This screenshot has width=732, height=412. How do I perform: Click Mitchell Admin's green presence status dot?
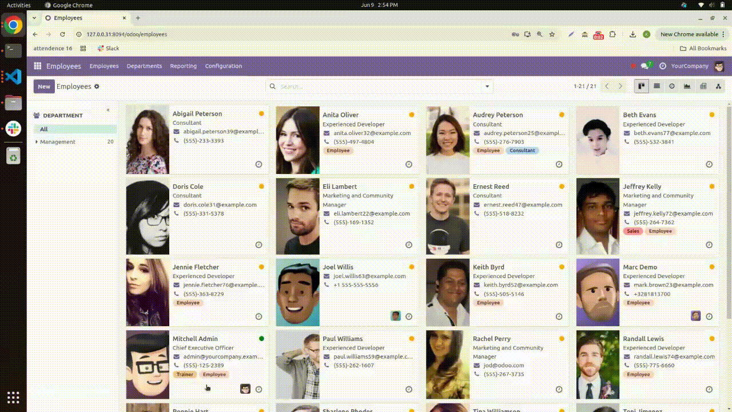click(261, 339)
